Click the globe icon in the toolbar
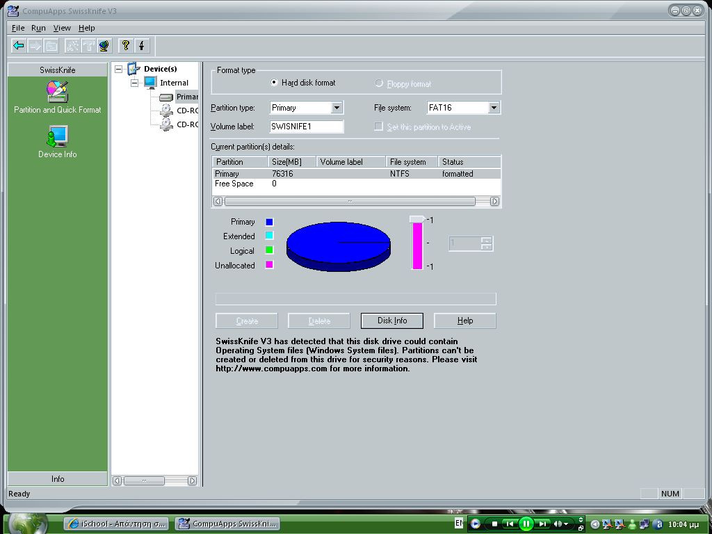The image size is (712, 534). pos(104,46)
